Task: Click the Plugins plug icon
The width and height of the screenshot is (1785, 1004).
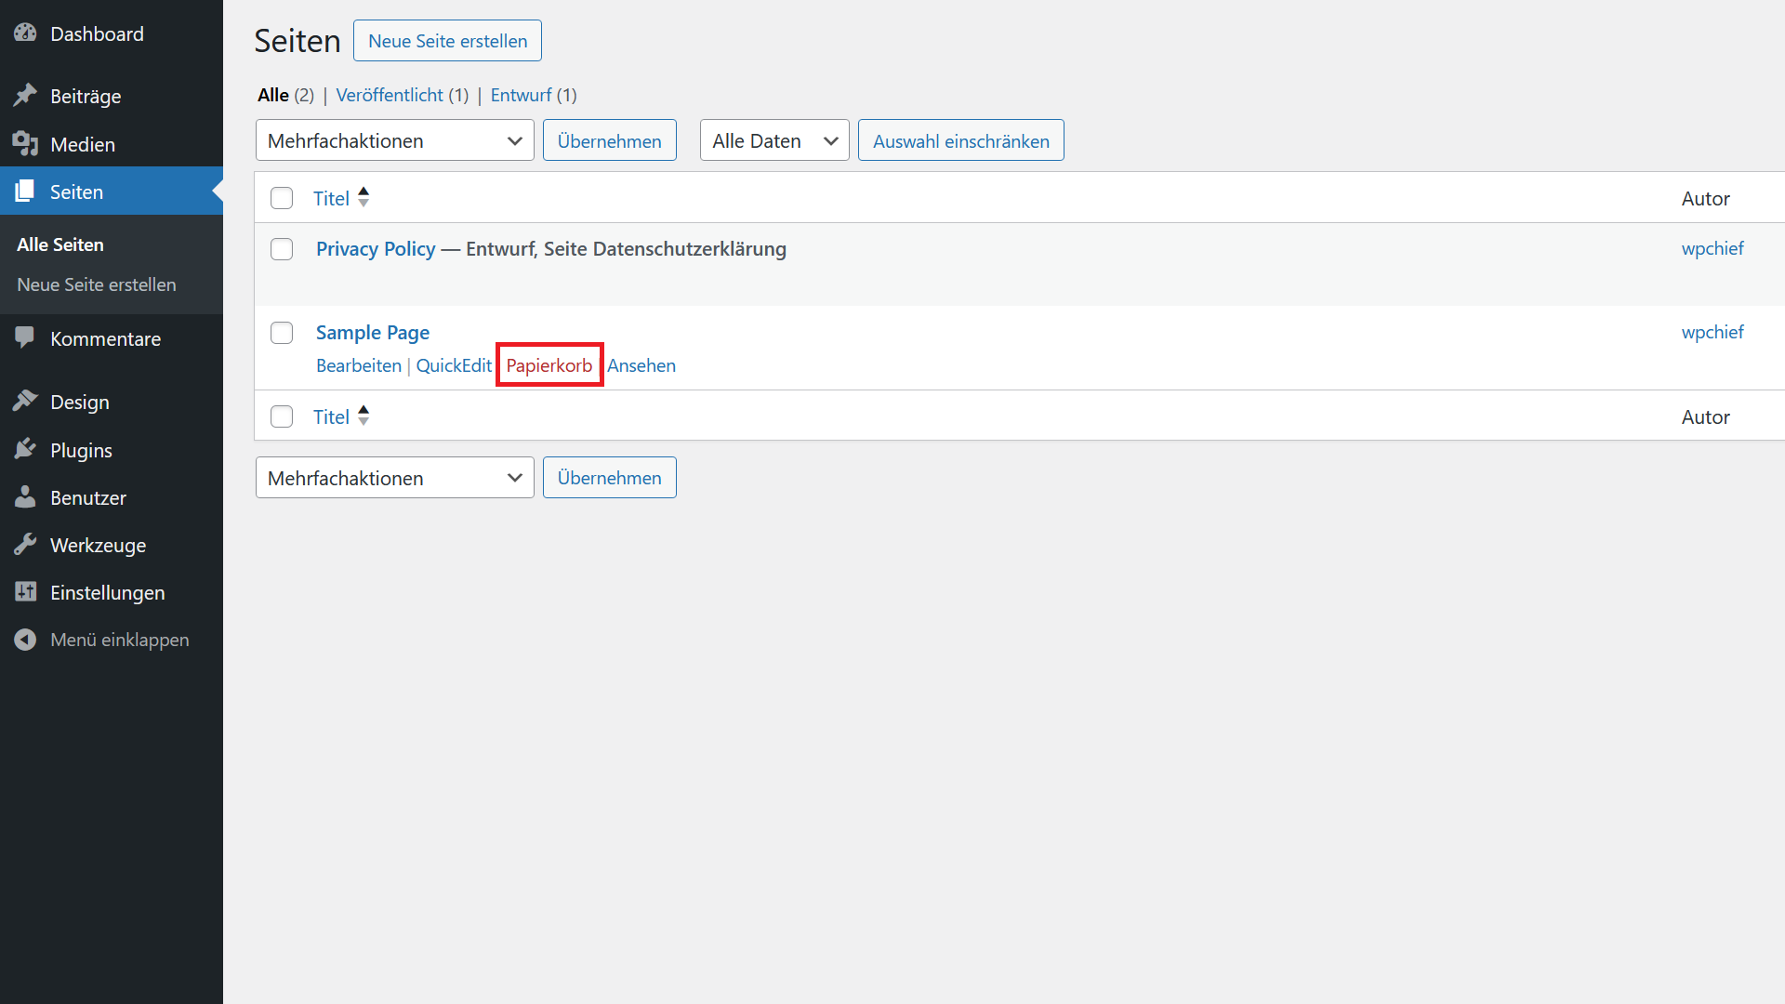Action: tap(25, 450)
